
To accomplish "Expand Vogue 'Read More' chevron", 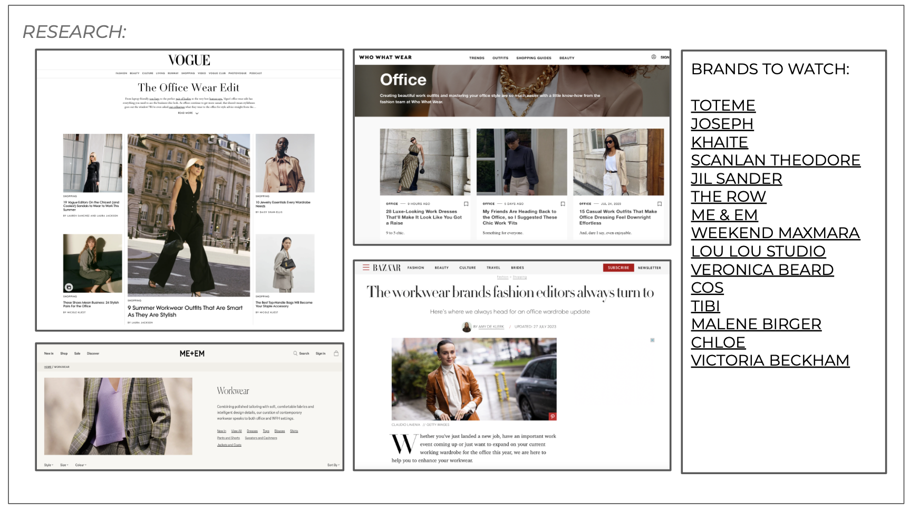I will click(x=197, y=113).
